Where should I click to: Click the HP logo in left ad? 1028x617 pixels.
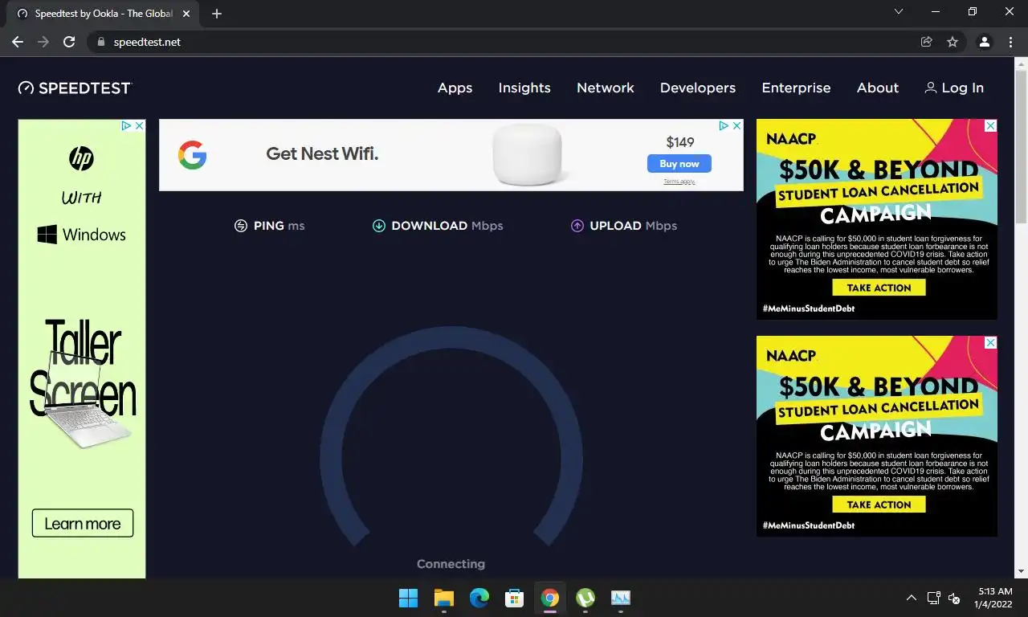tap(81, 159)
